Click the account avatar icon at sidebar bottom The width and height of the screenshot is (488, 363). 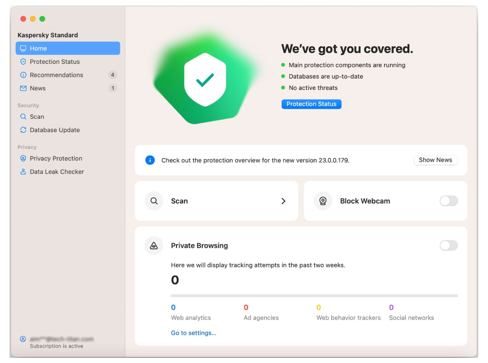tap(23, 339)
